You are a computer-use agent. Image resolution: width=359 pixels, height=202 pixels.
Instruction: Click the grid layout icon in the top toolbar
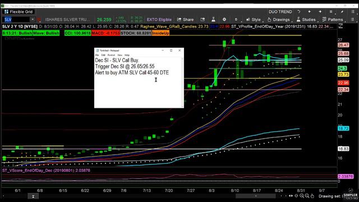click(331, 12)
